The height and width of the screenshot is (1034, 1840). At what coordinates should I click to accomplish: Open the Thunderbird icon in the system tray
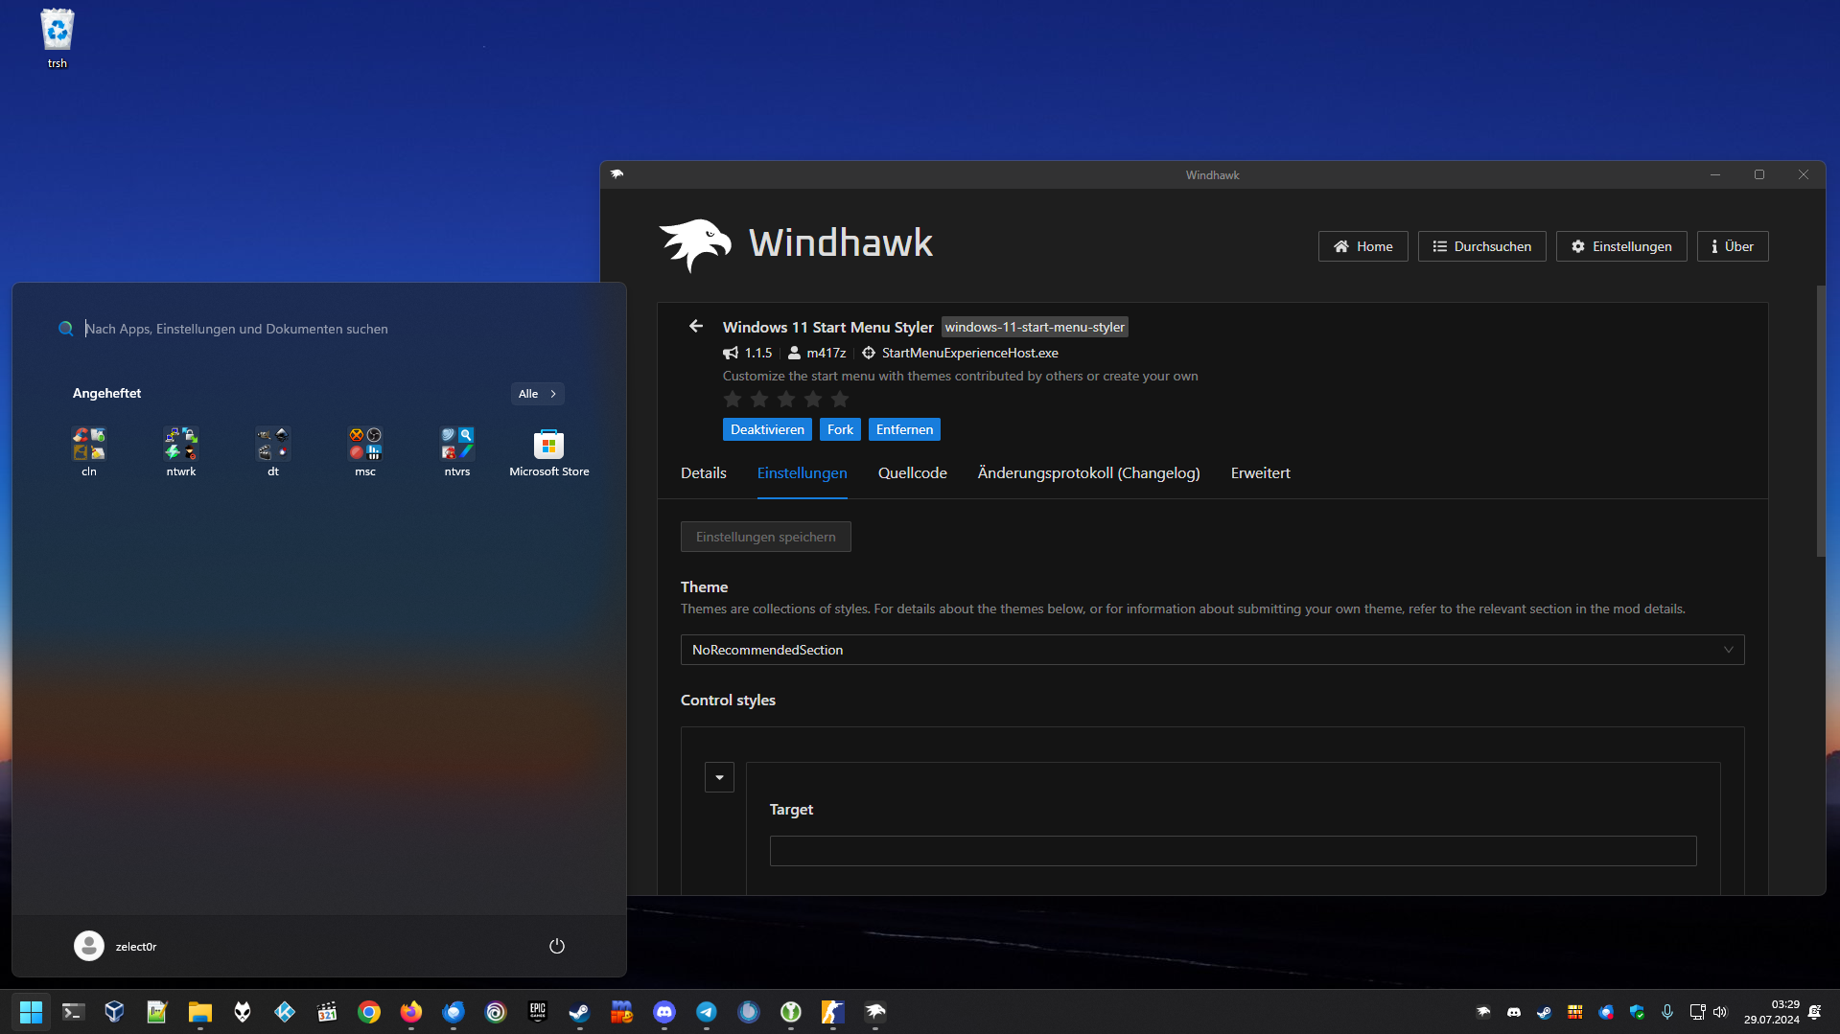1606,1012
